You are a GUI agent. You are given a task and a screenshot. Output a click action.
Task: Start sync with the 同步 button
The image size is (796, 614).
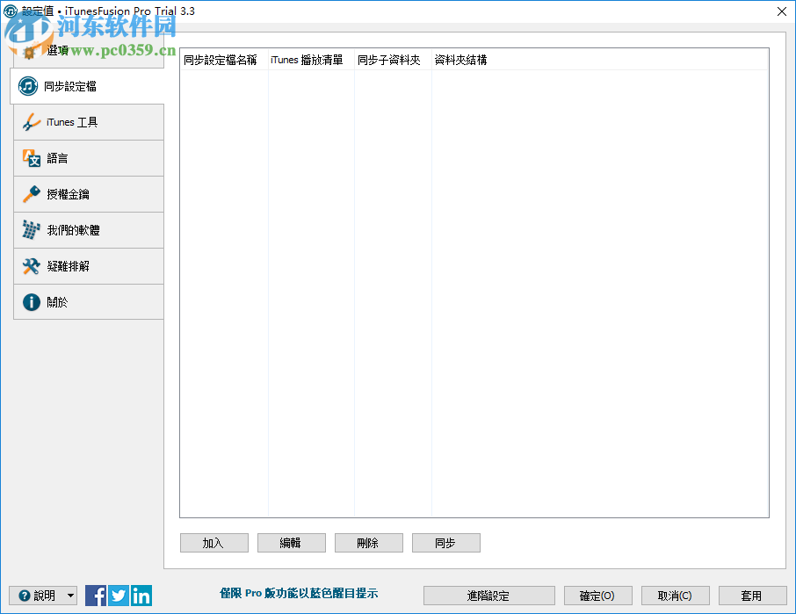(x=445, y=542)
